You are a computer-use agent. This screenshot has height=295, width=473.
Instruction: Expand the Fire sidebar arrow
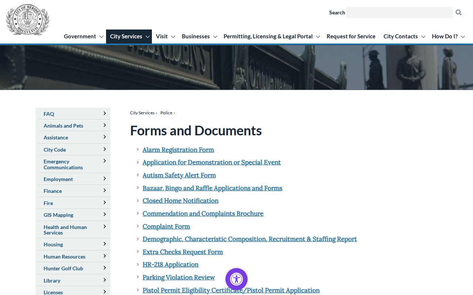click(105, 202)
